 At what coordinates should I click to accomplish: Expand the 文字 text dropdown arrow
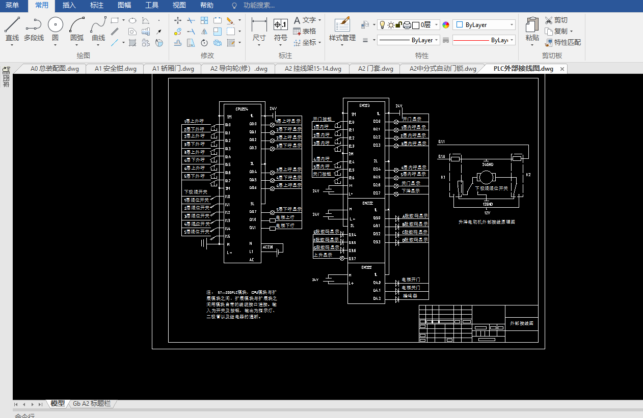(319, 20)
